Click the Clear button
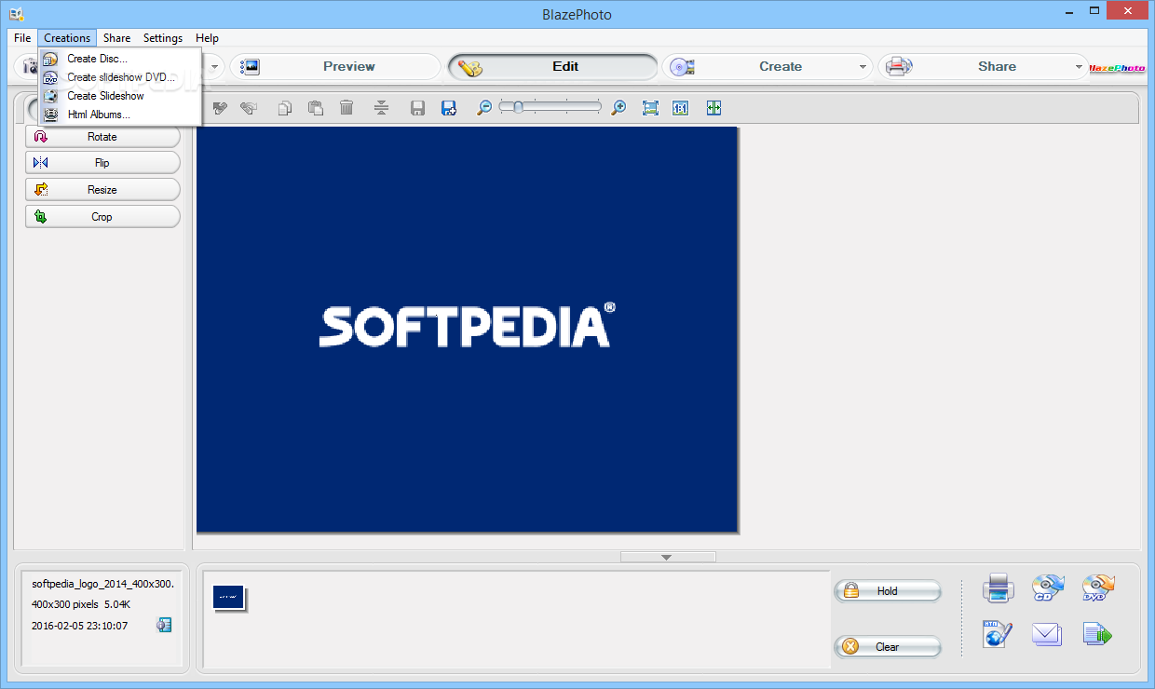The image size is (1155, 689). 888,647
